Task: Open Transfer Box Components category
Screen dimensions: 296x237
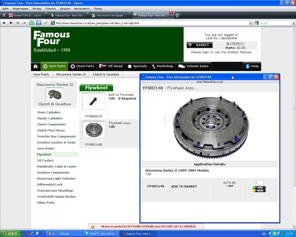Action: click(x=56, y=136)
